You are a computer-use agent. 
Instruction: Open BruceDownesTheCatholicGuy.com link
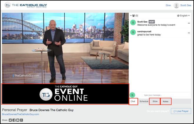pos(20,114)
